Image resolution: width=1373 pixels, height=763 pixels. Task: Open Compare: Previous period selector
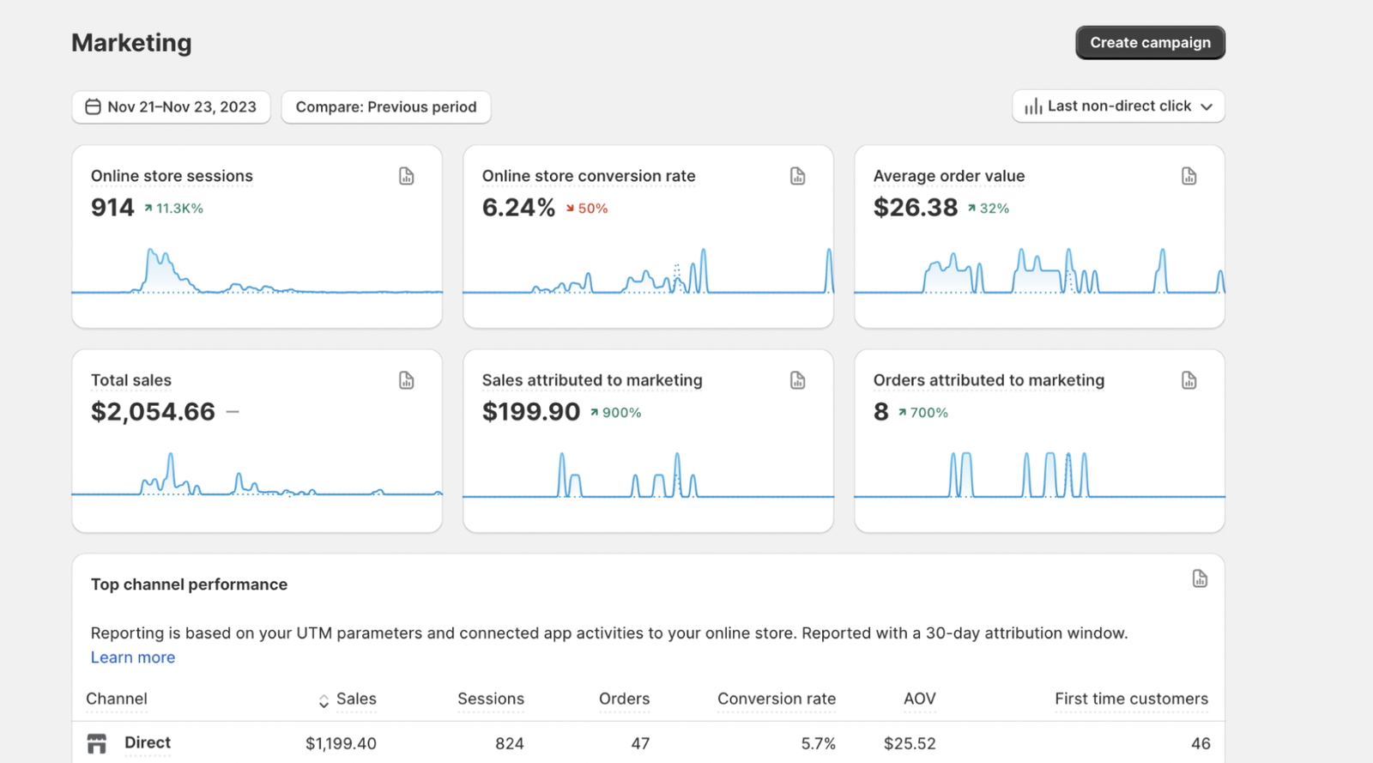pyautogui.click(x=386, y=107)
